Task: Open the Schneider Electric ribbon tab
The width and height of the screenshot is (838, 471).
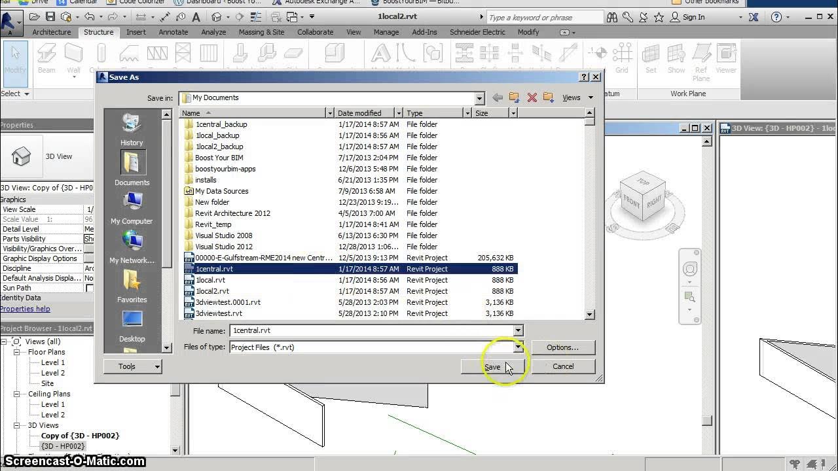Action: click(x=477, y=32)
